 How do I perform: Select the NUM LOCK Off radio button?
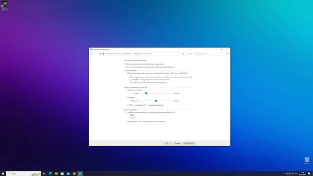click(131, 118)
